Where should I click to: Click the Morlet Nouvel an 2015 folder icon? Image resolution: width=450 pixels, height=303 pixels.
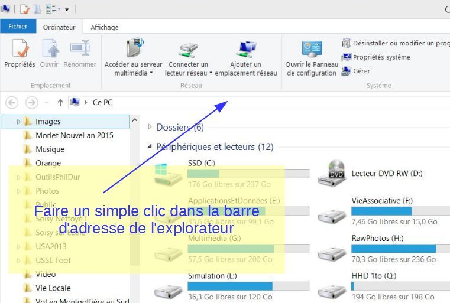28,135
